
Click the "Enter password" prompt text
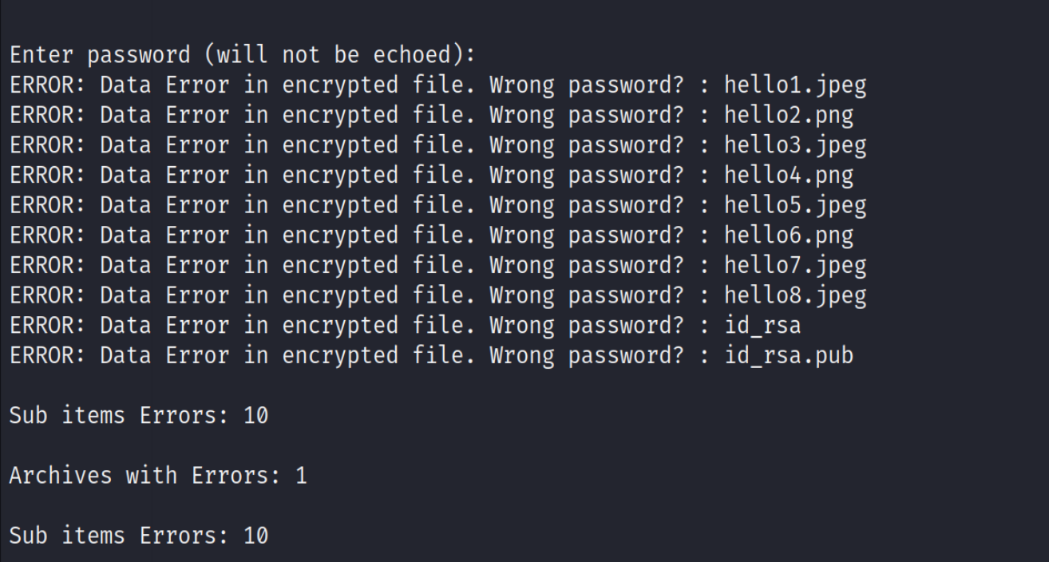(x=100, y=55)
